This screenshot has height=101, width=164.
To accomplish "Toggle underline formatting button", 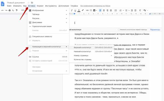I will pos(75,10).
